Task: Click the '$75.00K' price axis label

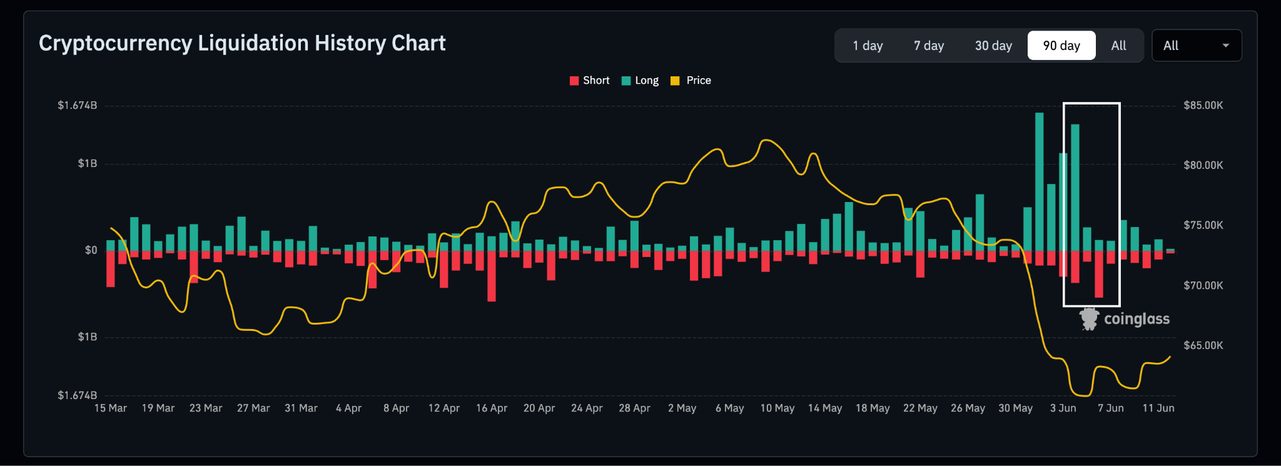Action: [1203, 225]
